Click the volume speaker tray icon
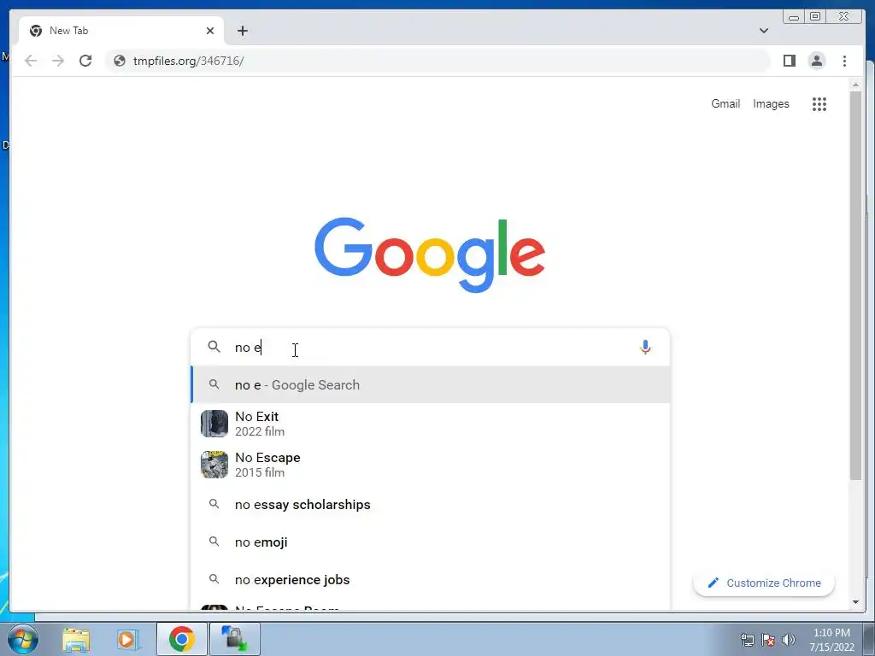Screen dimensions: 875x656 789,640
